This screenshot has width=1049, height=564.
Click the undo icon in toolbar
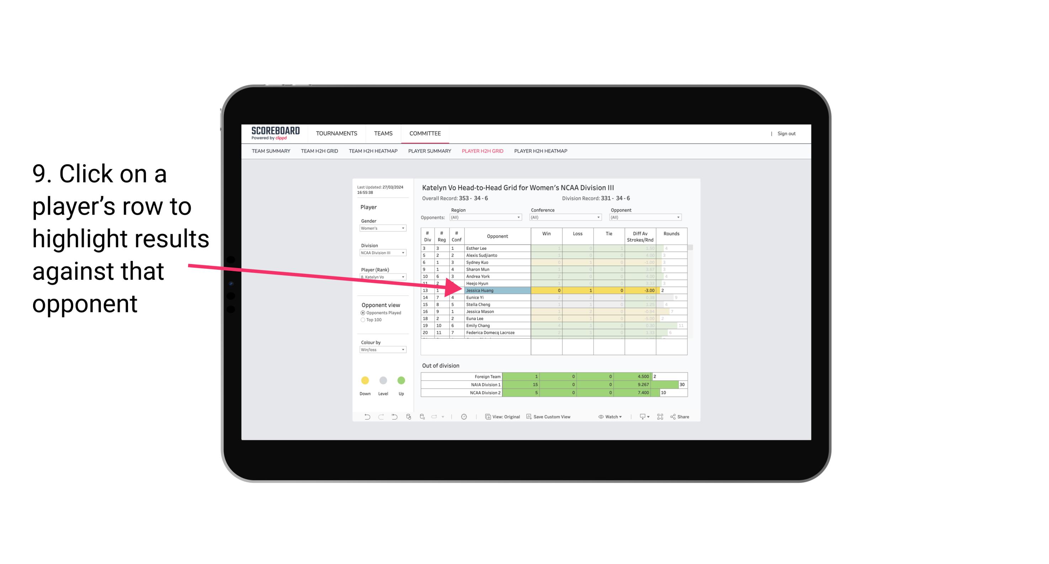tap(365, 418)
